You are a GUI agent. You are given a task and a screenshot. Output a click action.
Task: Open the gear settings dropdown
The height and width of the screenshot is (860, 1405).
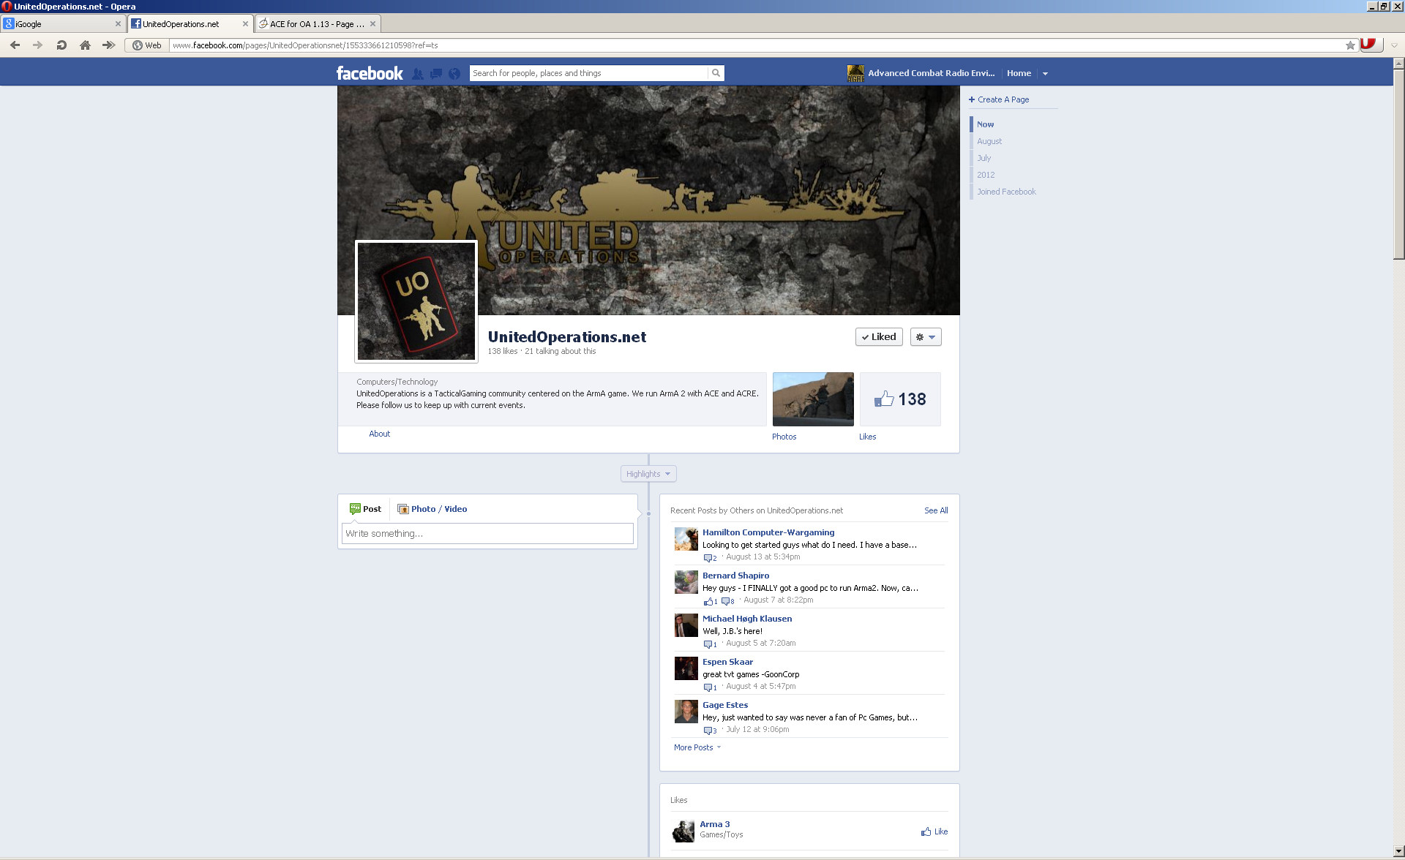926,337
